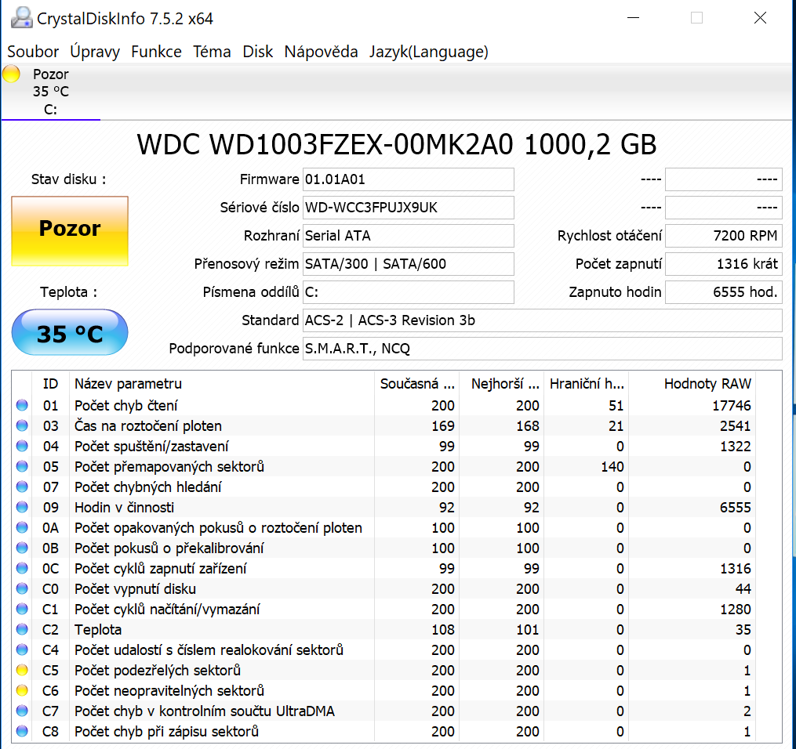Click the blue status dot for ID 07

[x=22, y=487]
